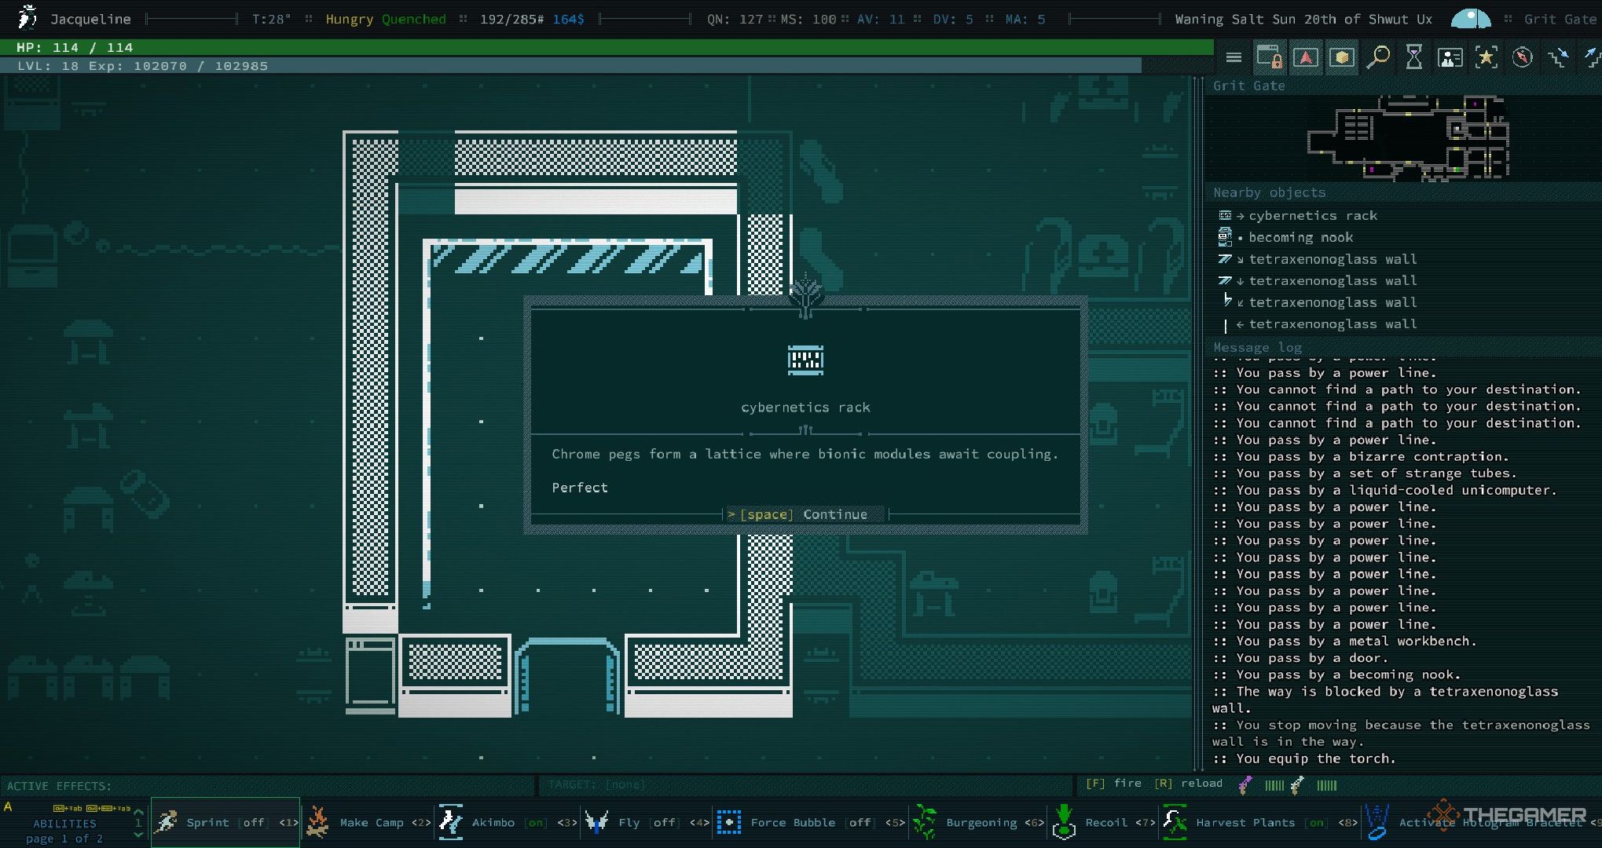This screenshot has height=848, width=1602.
Task: Click the Grit Gate minimap
Action: (x=1407, y=138)
